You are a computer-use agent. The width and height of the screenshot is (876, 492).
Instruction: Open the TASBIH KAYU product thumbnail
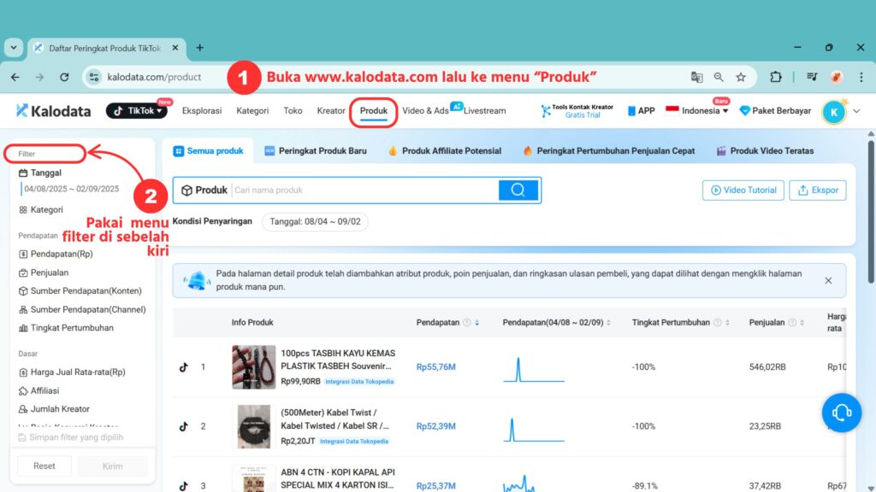point(253,366)
